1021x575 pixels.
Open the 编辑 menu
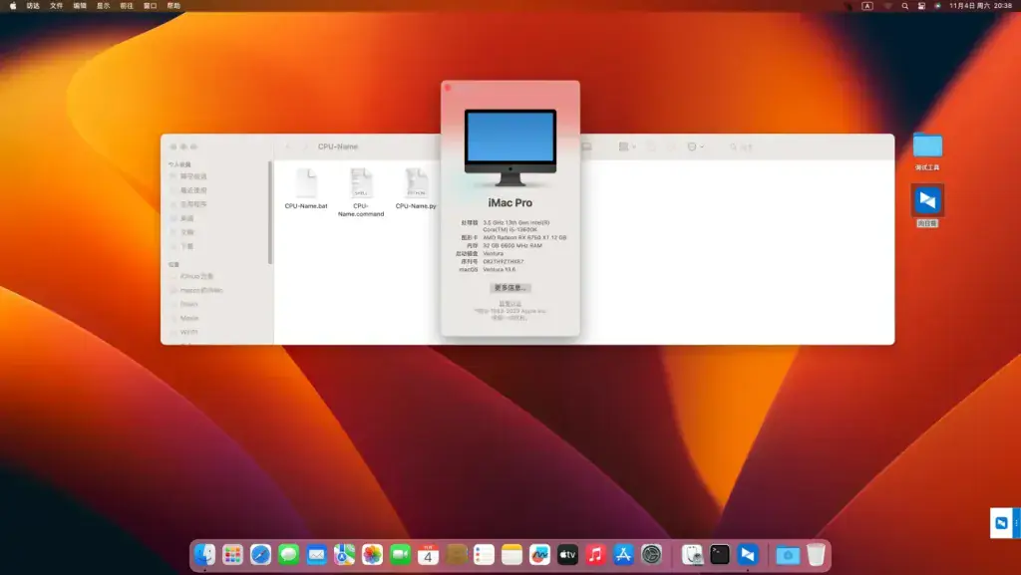[x=80, y=6]
